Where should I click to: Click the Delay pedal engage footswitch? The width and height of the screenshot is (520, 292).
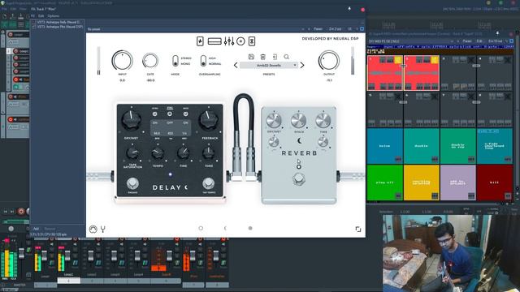pyautogui.click(x=132, y=183)
